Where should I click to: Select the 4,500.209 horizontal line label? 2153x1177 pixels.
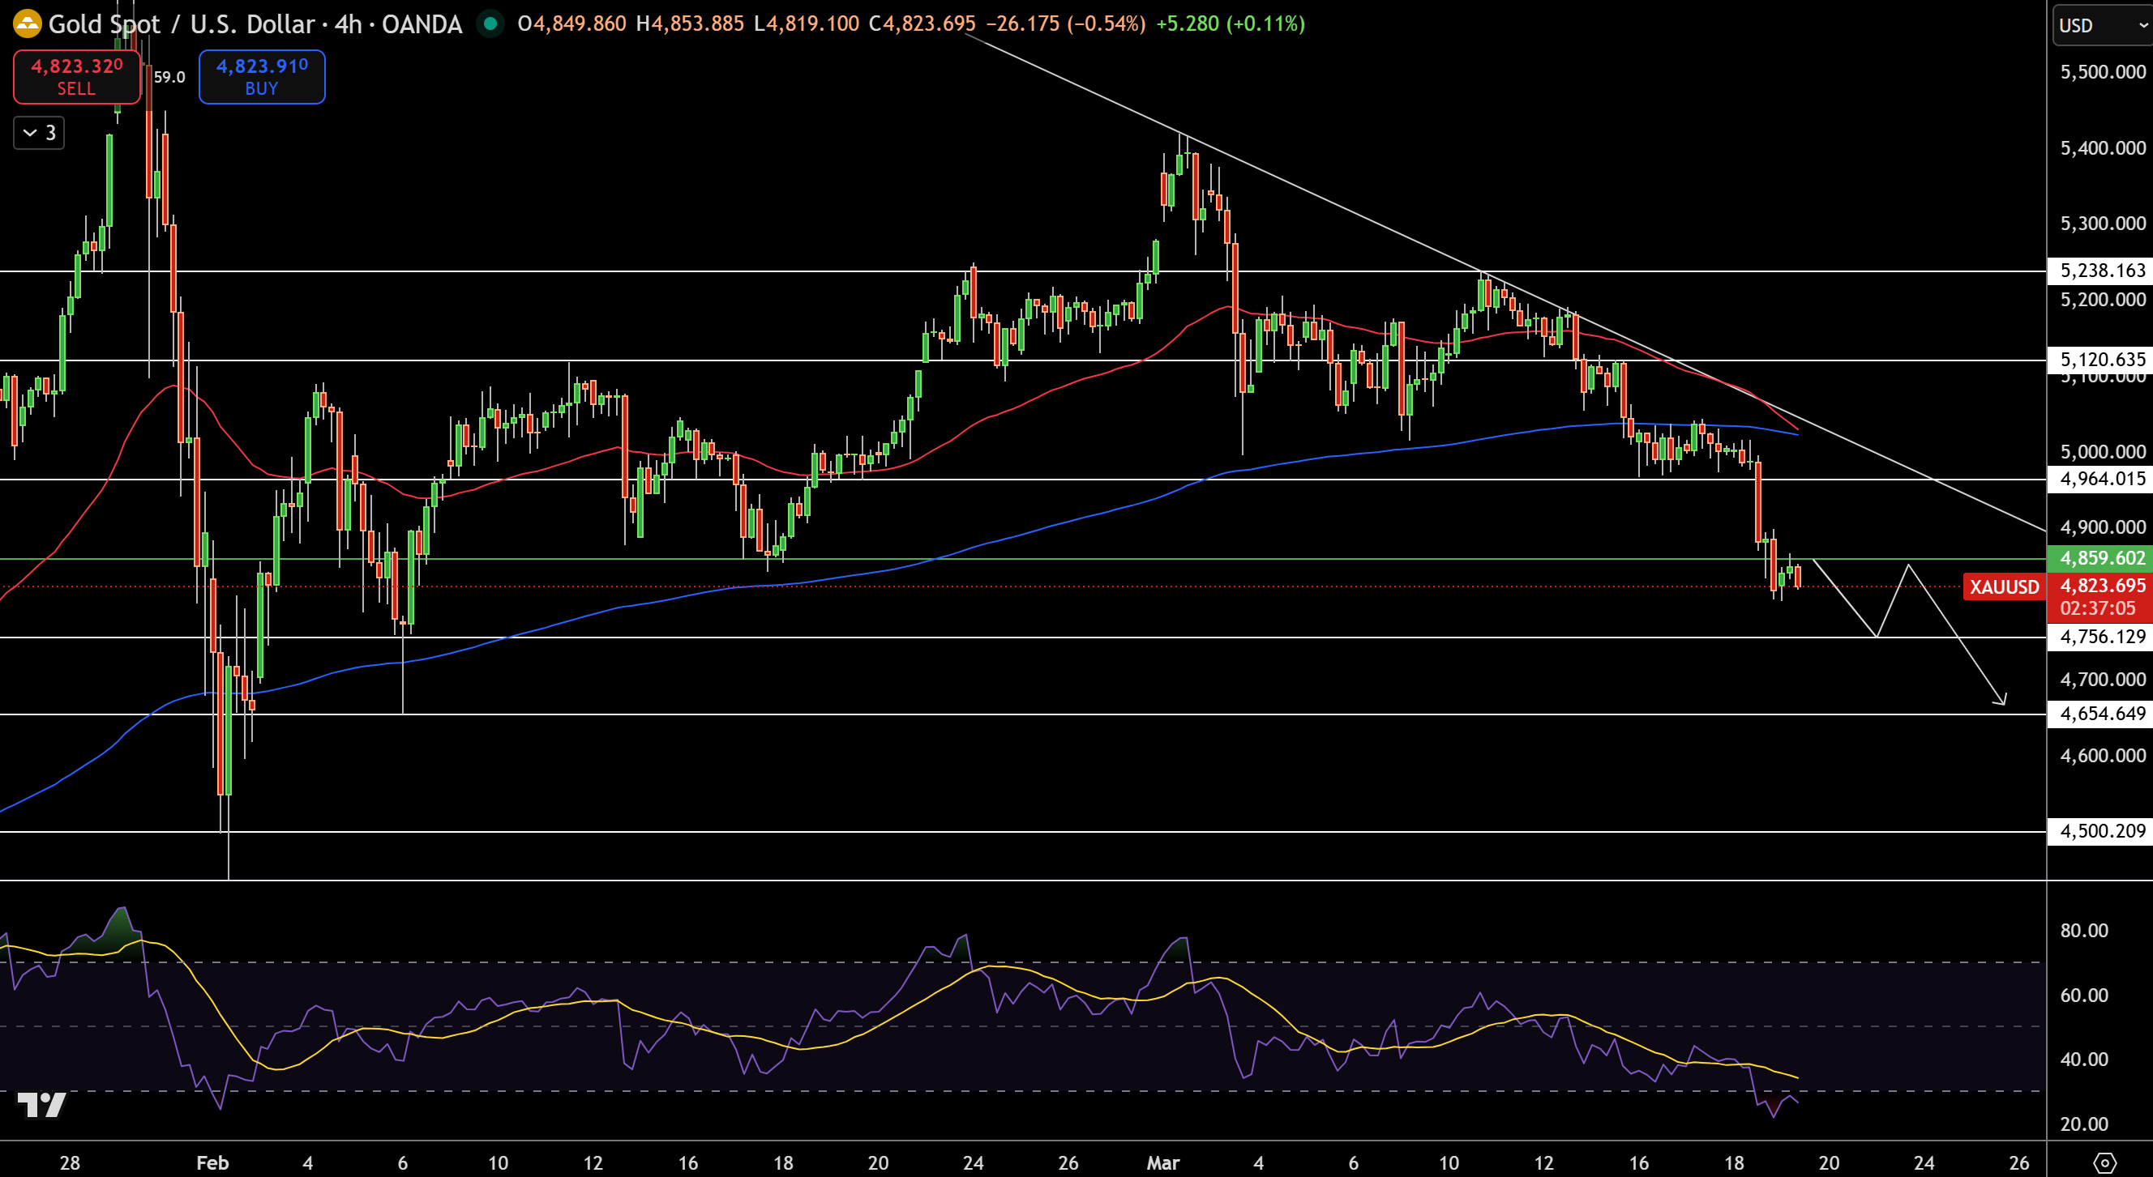2099,831
